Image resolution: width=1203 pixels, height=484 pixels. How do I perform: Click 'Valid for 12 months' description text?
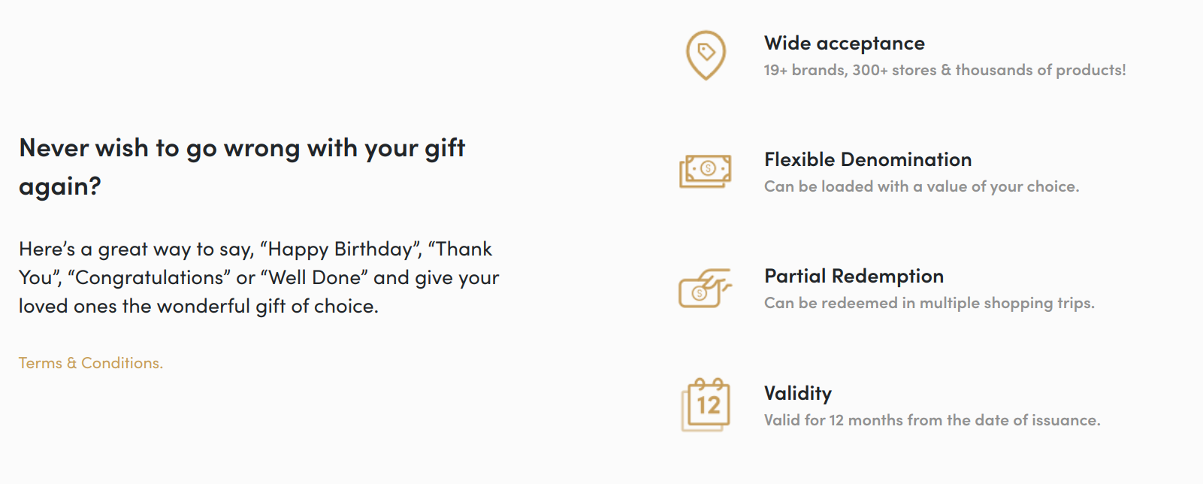(x=932, y=420)
